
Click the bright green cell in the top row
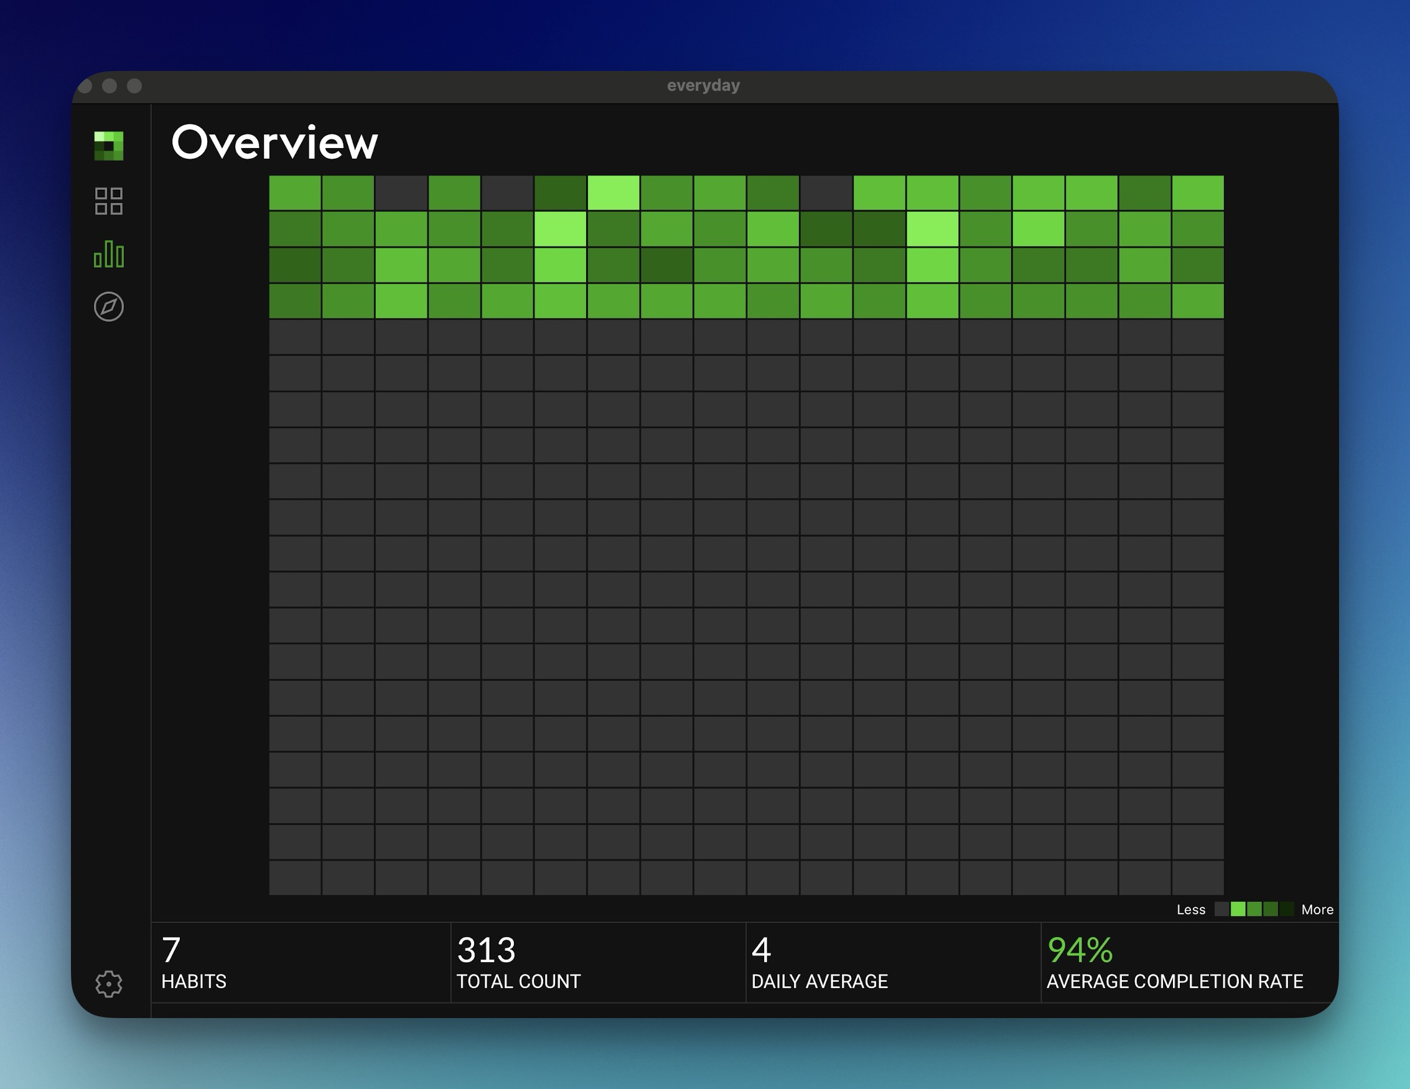pyautogui.click(x=614, y=192)
